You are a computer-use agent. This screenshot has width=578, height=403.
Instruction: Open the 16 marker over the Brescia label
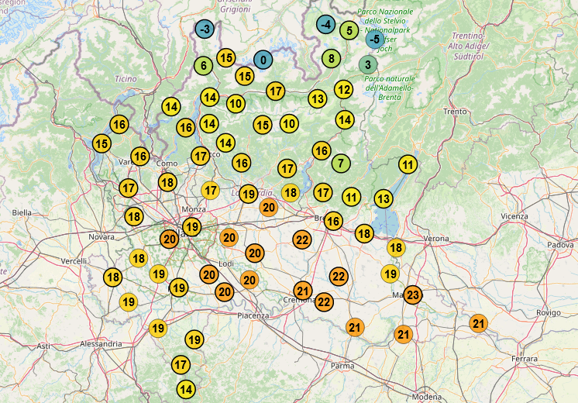(333, 221)
